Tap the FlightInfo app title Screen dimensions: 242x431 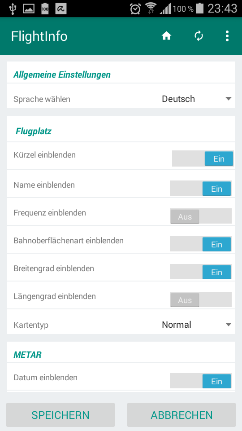click(39, 36)
